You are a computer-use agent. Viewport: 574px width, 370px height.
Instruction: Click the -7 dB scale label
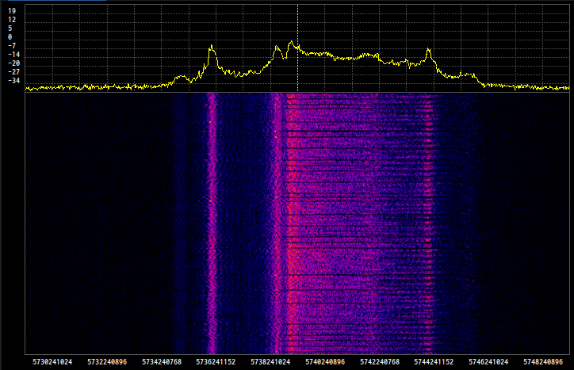click(x=12, y=46)
